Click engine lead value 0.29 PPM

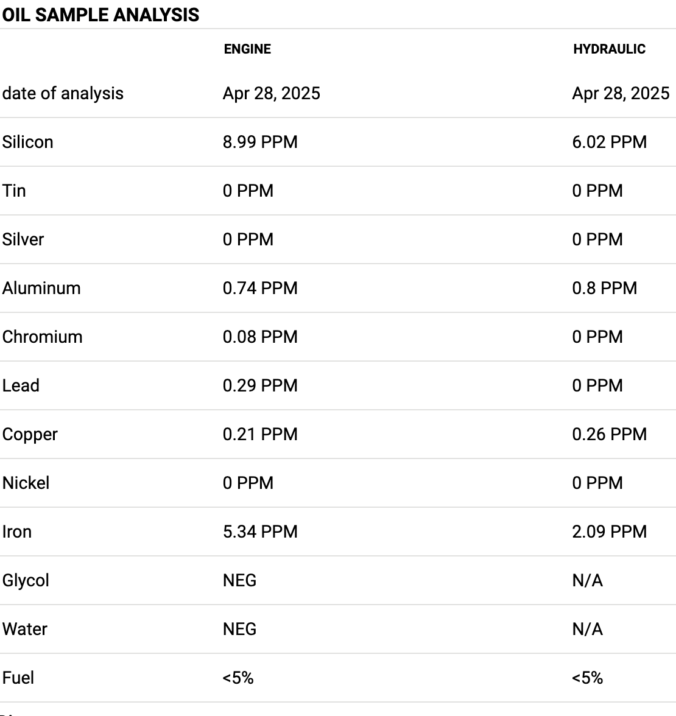coord(260,385)
